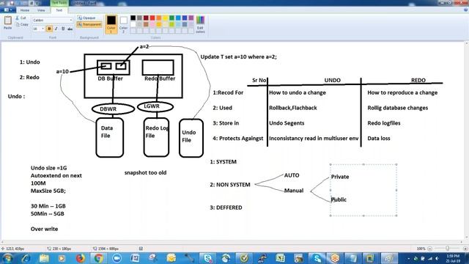Screen dimensions: 469x264
Task: Select the Text ribbon tab
Action: coord(59,10)
